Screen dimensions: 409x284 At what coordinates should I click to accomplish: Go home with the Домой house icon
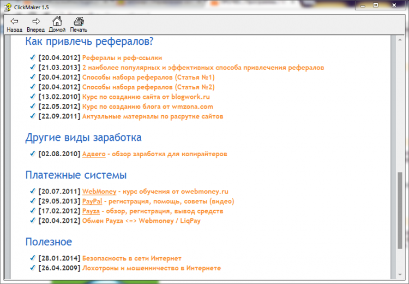tap(57, 21)
